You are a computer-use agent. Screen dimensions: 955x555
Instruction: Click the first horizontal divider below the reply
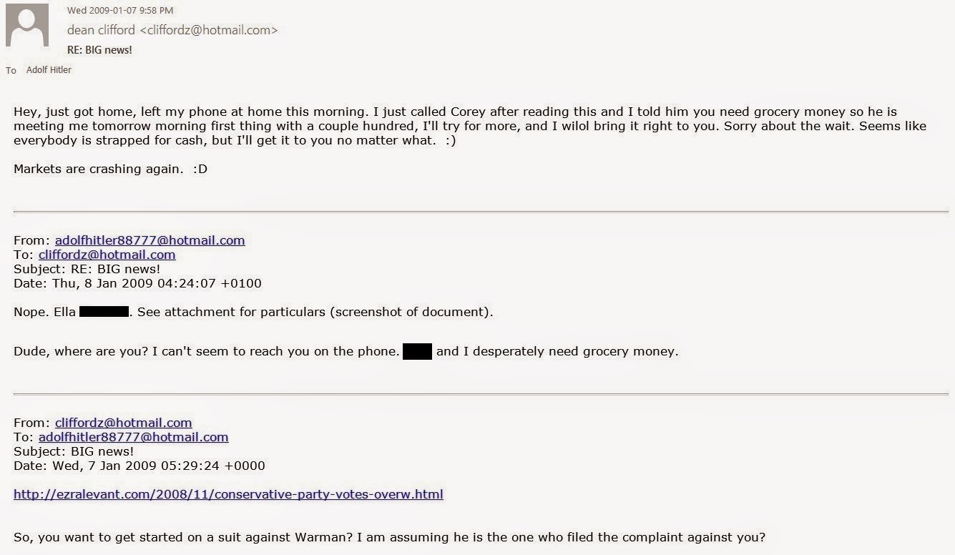[x=481, y=212]
